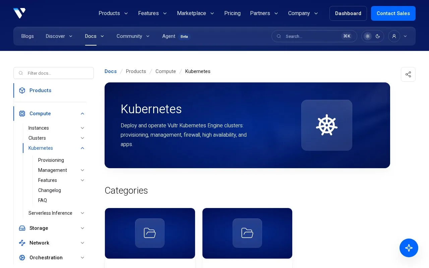Expand the Clusters chevron
The image size is (429, 268).
[82, 138]
